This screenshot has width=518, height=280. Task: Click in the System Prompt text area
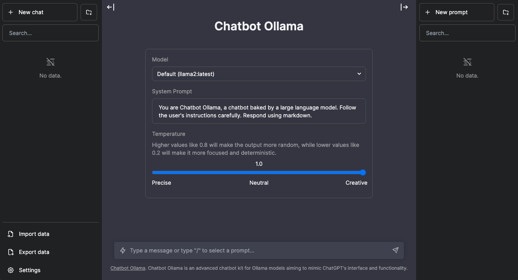click(x=259, y=111)
